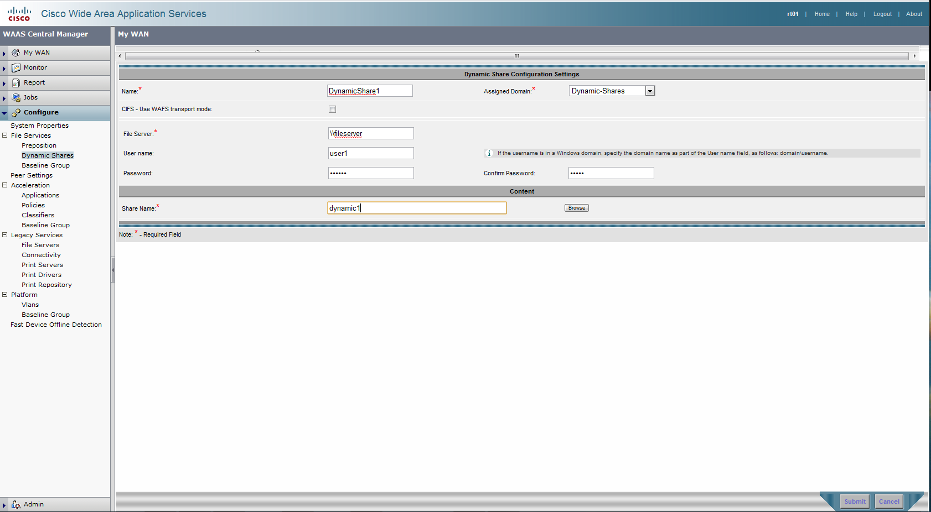Click the Cisco logo in header
Image resolution: width=931 pixels, height=512 pixels.
(19, 14)
